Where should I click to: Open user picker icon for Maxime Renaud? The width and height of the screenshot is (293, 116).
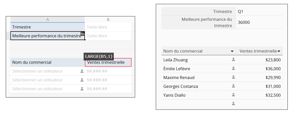pos(234,77)
